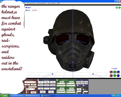Click the play button
The image size is (121, 97).
tap(79, 89)
